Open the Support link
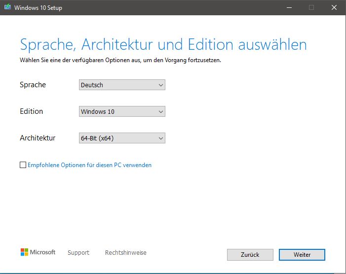346x274 pixels. (78, 253)
